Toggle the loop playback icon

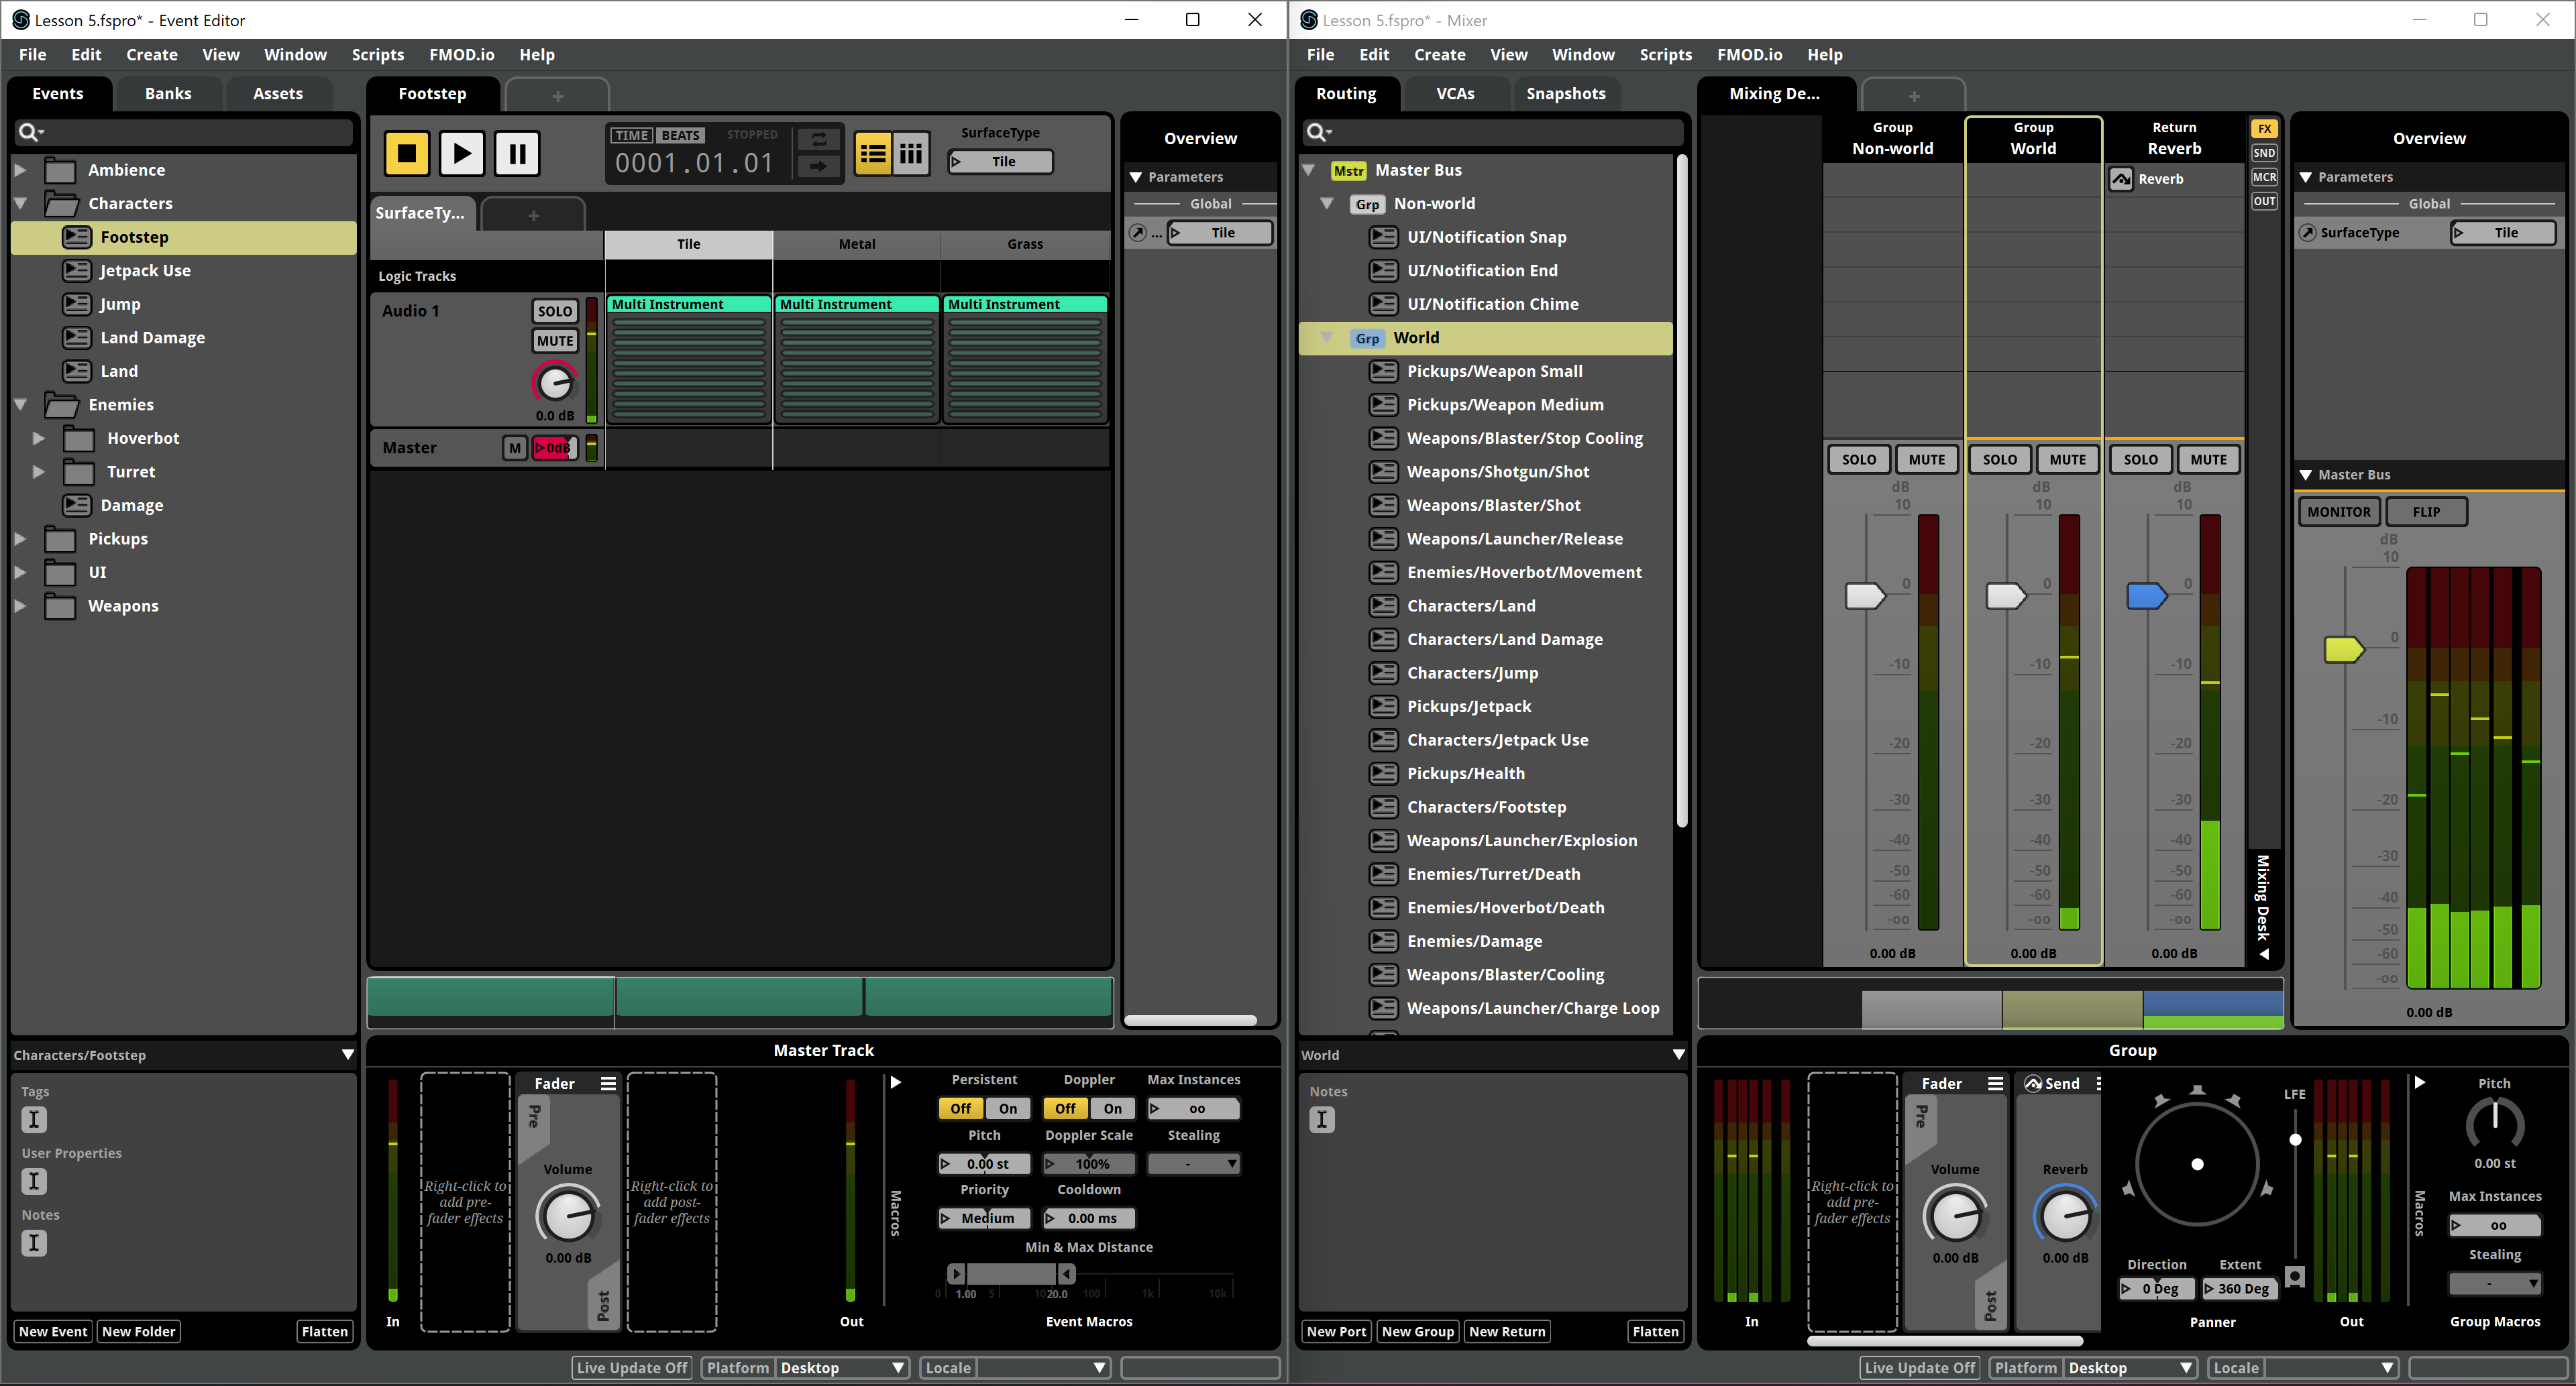(818, 140)
